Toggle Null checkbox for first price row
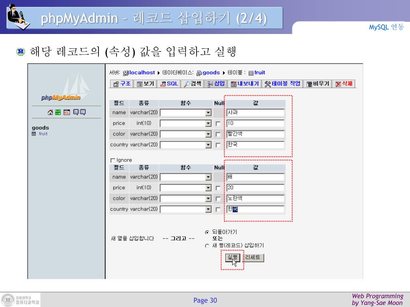This screenshot has width=410, height=307. (x=218, y=124)
